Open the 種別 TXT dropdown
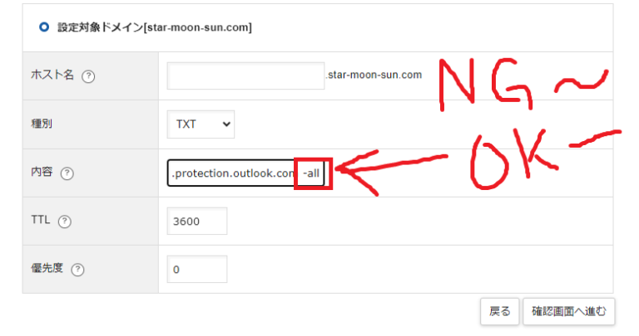The image size is (639, 336). click(201, 124)
